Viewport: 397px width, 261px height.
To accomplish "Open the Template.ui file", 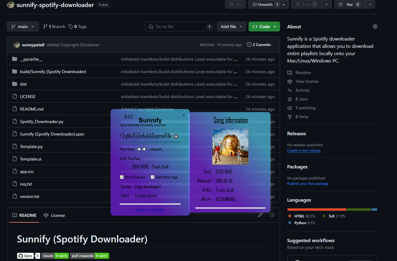I will pos(31,159).
